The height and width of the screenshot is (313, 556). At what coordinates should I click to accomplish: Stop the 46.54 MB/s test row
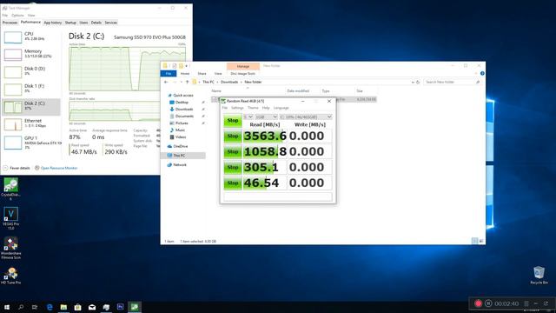point(233,183)
